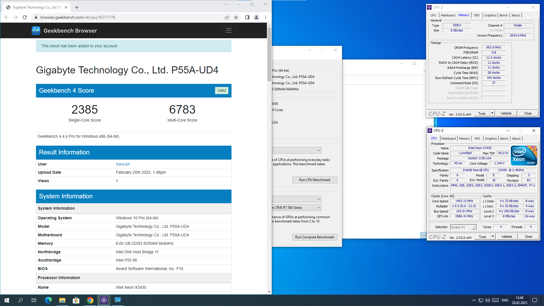This screenshot has height=306, width=544.
Task: Switch to Memory tab in lower CPU-Z
Action: (x=464, y=139)
